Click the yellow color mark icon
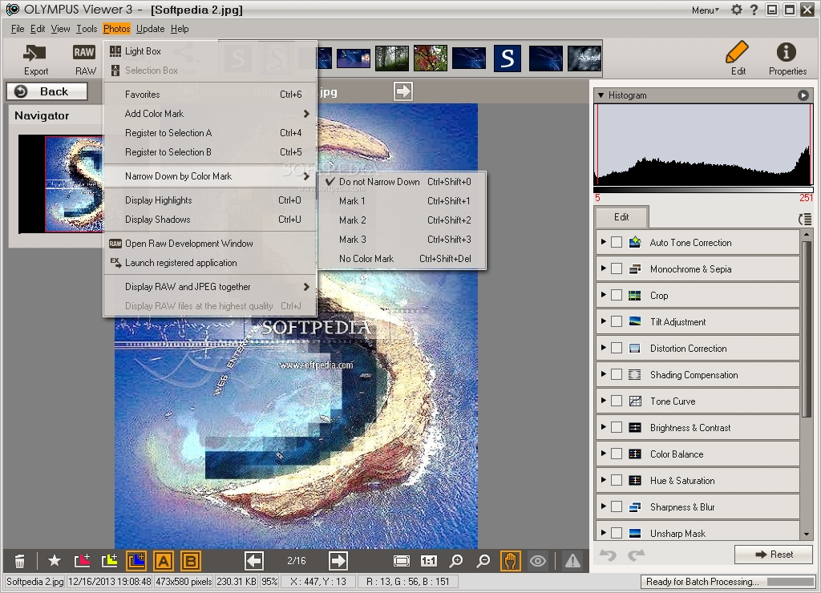This screenshot has width=821, height=593. (x=109, y=561)
